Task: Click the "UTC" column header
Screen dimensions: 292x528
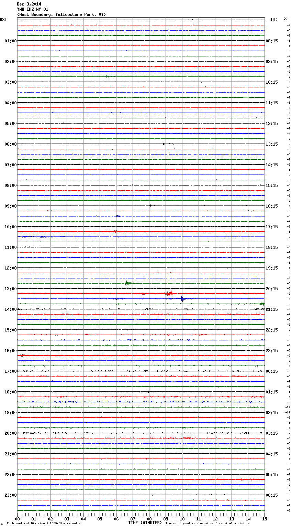Action: tap(273, 20)
